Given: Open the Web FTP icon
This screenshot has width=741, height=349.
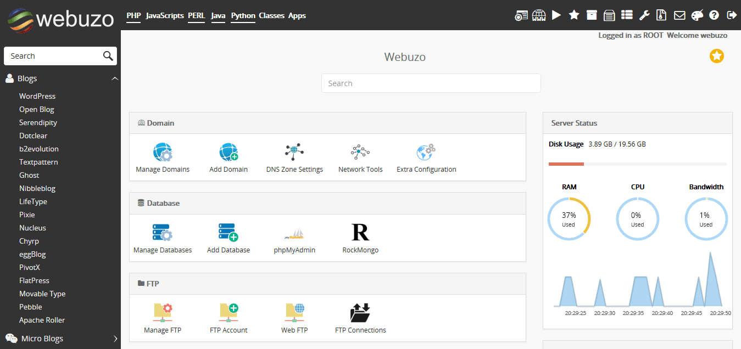Looking at the screenshot, I should 294,313.
